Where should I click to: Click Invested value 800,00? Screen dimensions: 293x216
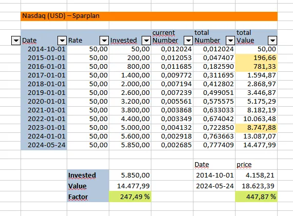(x=130, y=67)
